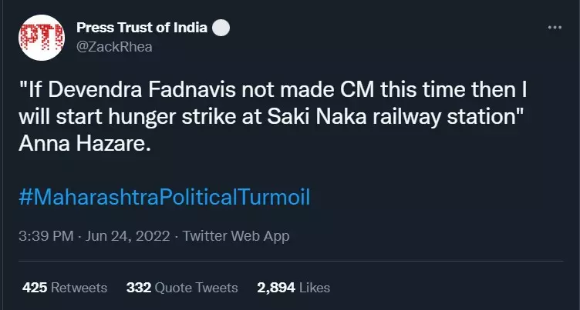The image size is (580, 310).
Task: Open the Press Trust of India display name
Action: pos(142,28)
